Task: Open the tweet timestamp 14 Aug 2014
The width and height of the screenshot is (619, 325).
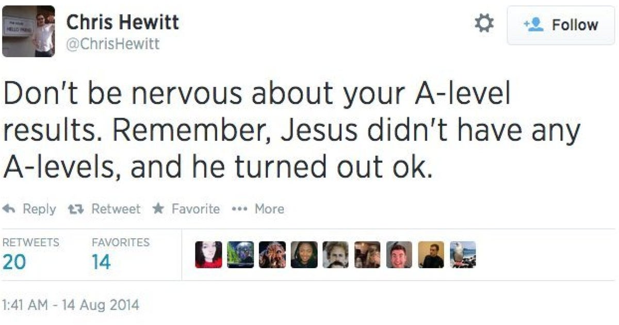Action: (x=71, y=304)
